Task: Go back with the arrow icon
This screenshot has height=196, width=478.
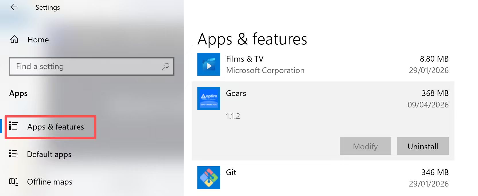Action: tap(14, 7)
